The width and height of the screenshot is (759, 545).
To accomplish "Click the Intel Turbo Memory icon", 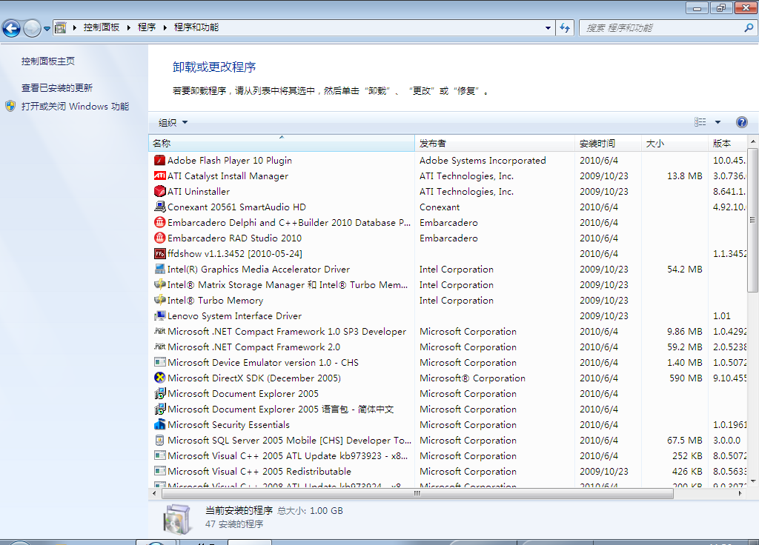I will (160, 300).
